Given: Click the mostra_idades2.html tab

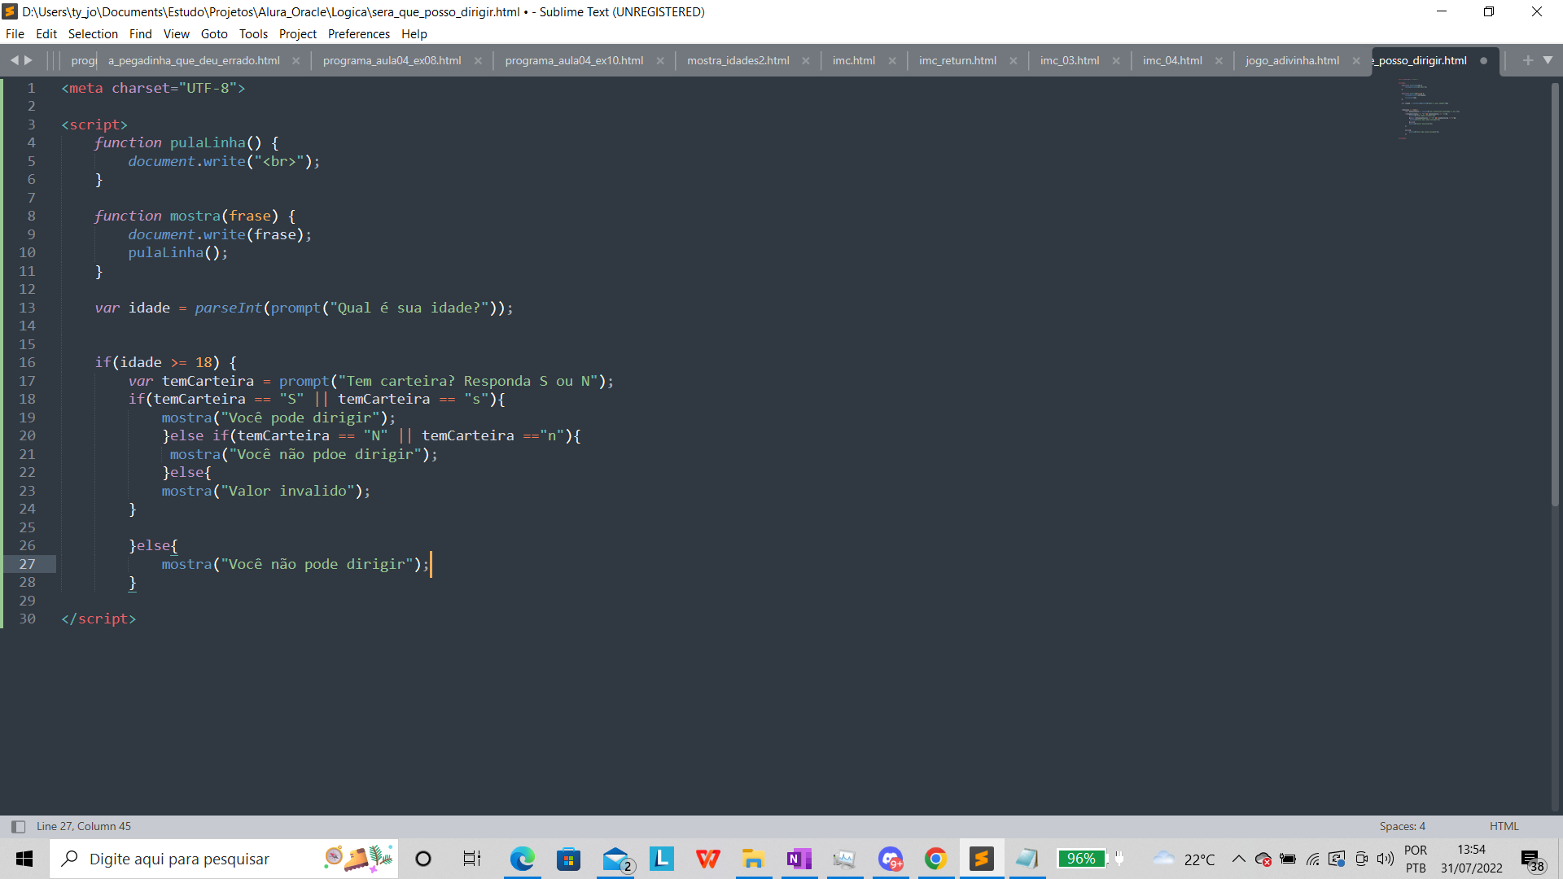Looking at the screenshot, I should tap(741, 60).
